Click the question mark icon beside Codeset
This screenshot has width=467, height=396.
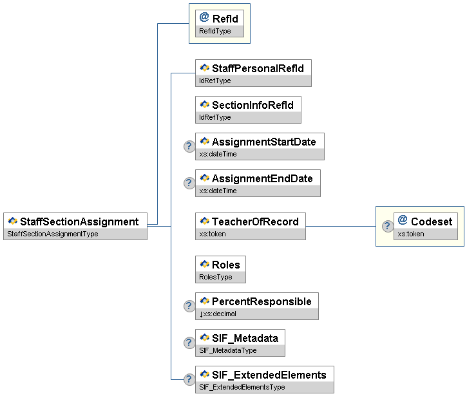tap(387, 226)
